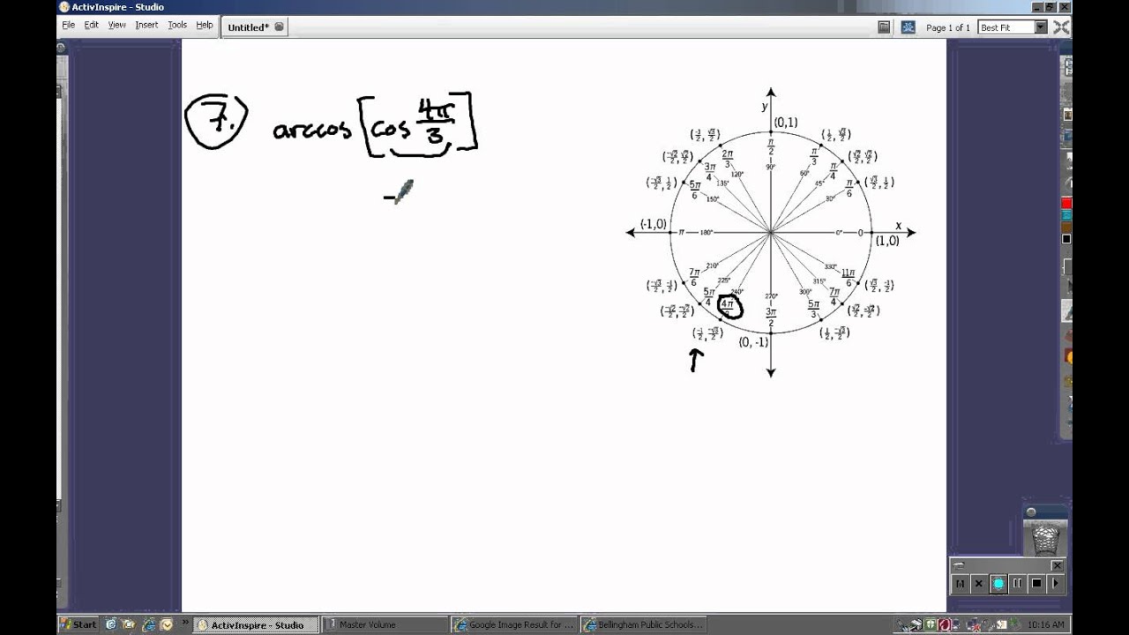Pause the screen recording

tap(1018, 583)
